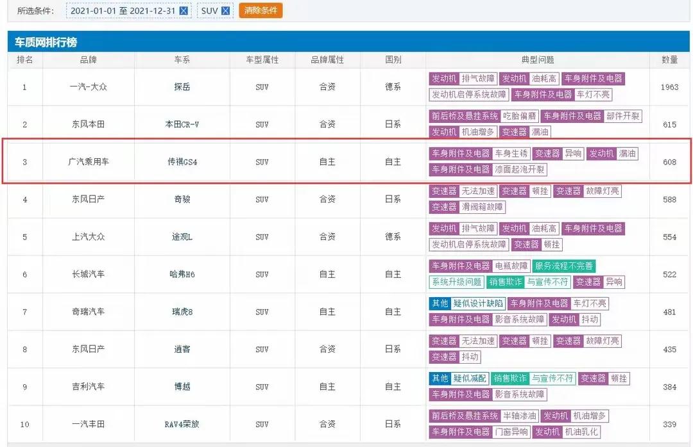Click the complaint count 615

pyautogui.click(x=669, y=124)
